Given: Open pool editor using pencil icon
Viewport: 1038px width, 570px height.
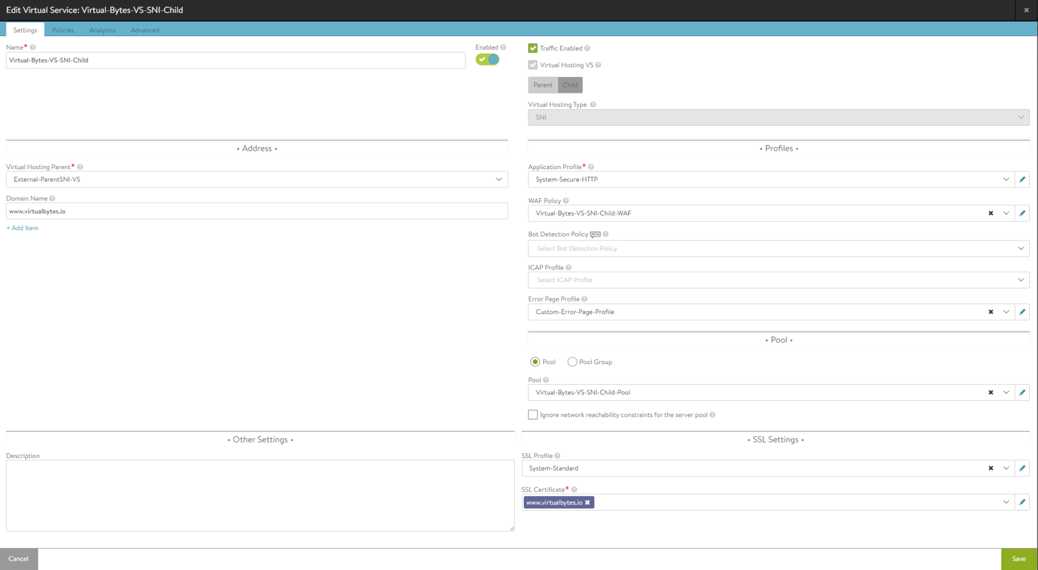Looking at the screenshot, I should (1022, 393).
